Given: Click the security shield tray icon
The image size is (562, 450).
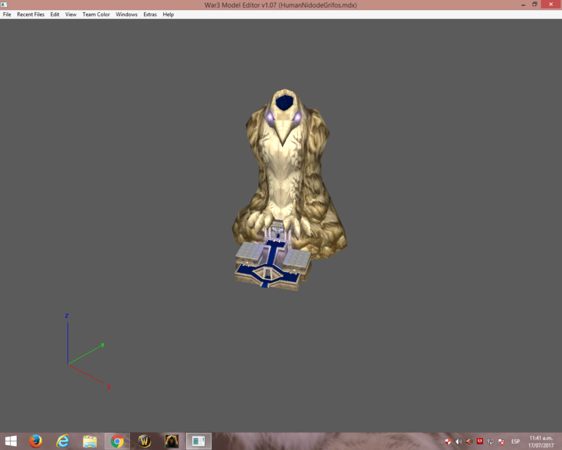Looking at the screenshot, I should (x=447, y=442).
